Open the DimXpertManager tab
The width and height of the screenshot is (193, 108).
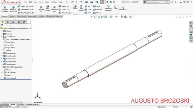(19, 22)
